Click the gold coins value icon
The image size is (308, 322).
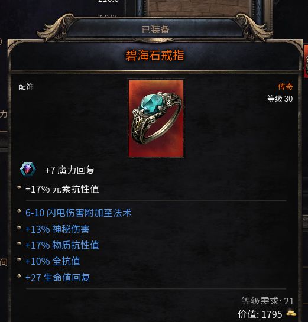click(291, 313)
